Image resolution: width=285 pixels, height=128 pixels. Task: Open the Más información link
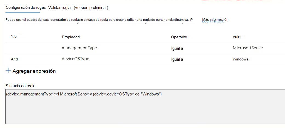point(215,19)
